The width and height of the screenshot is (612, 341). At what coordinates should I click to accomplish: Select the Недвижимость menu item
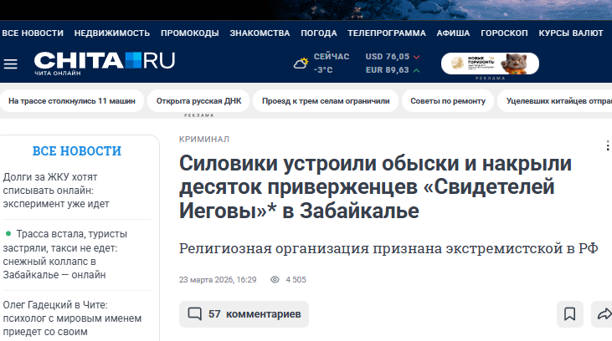pyautogui.click(x=111, y=33)
